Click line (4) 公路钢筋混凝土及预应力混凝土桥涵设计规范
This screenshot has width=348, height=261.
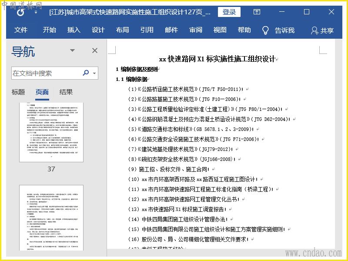click(x=209, y=119)
